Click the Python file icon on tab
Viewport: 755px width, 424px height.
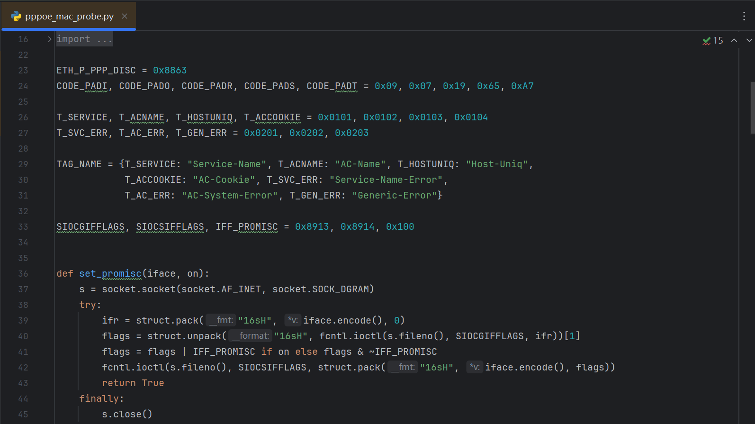pos(16,16)
